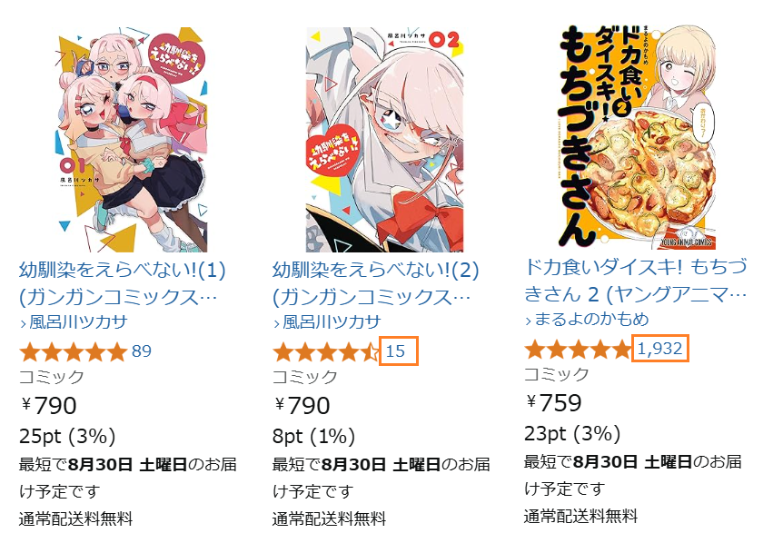Open author 風呂川ツカサ under volume 2

click(332, 321)
